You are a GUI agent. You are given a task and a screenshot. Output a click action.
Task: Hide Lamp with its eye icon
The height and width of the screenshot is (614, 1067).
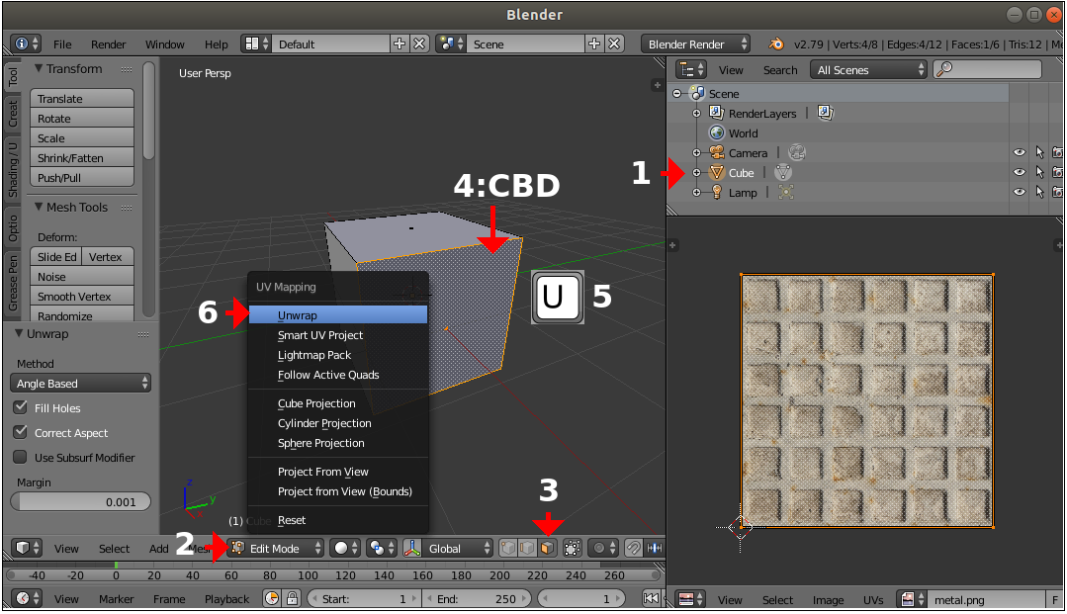click(1019, 193)
